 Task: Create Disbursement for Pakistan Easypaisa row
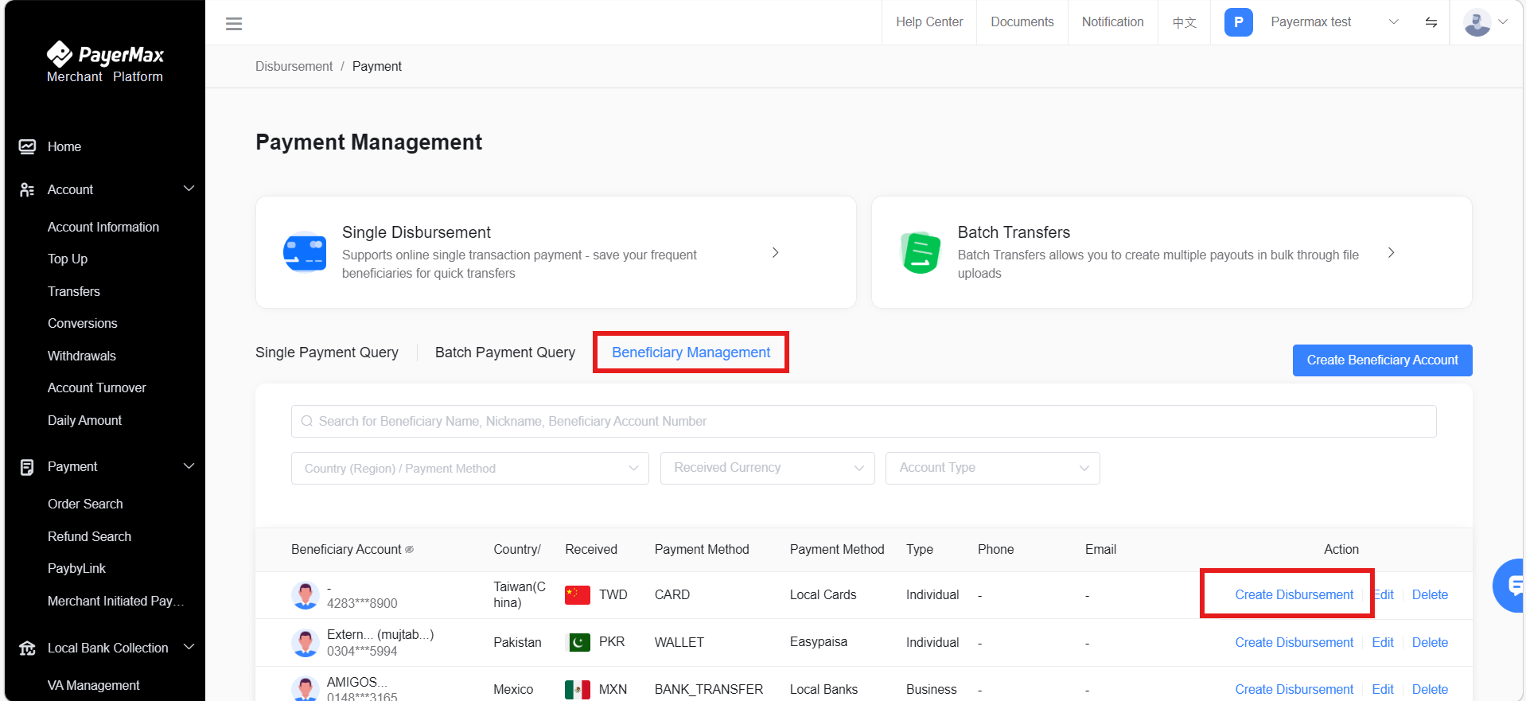click(x=1294, y=643)
